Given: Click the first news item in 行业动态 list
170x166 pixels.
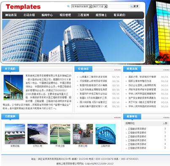Looking at the screenshot, I should point(93,77).
